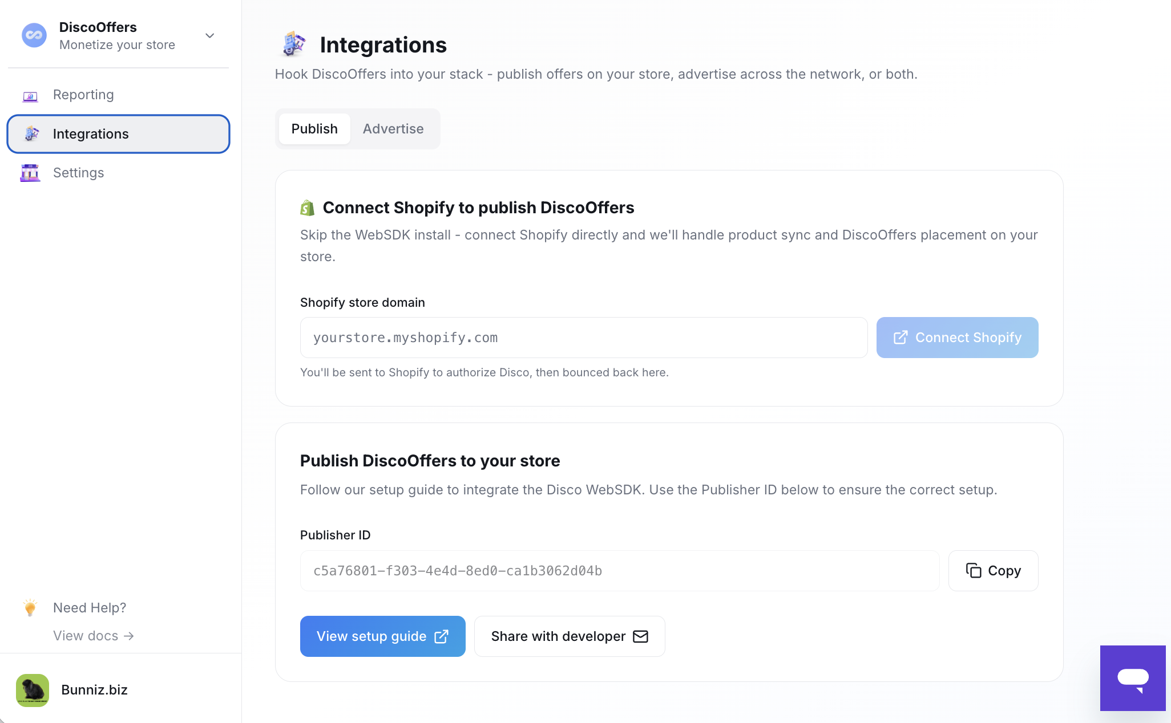Click the DiscoOffers logo icon

[x=34, y=35]
